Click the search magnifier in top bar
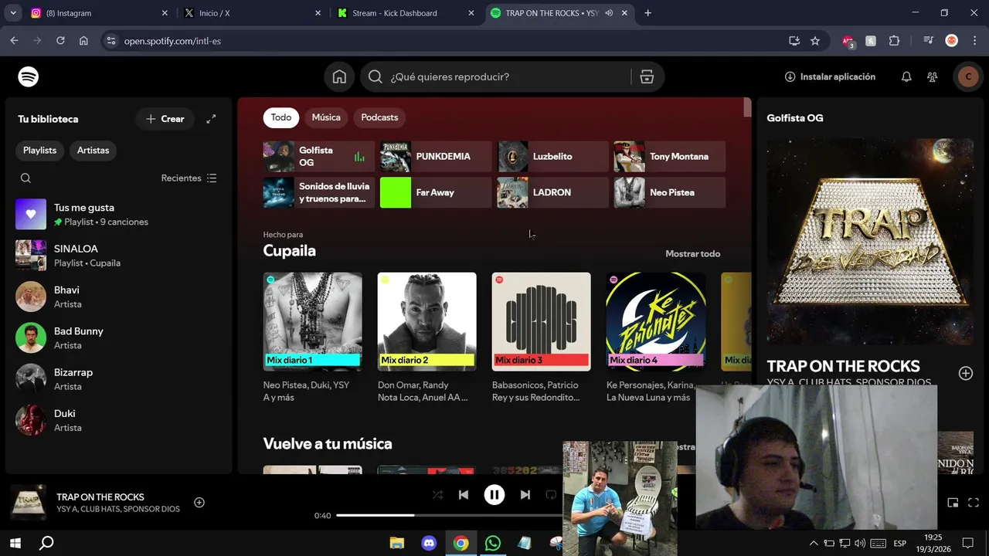 (376, 76)
